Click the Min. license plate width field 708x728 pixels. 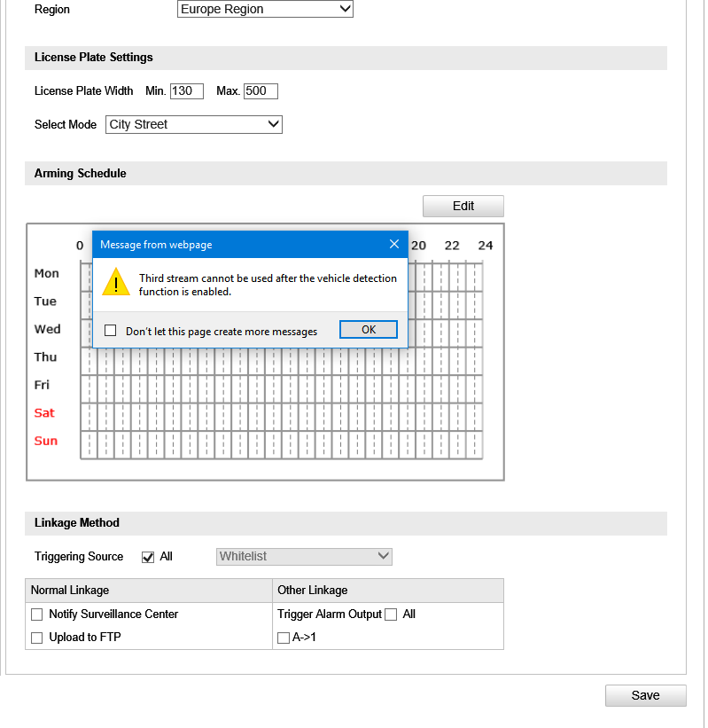187,91
